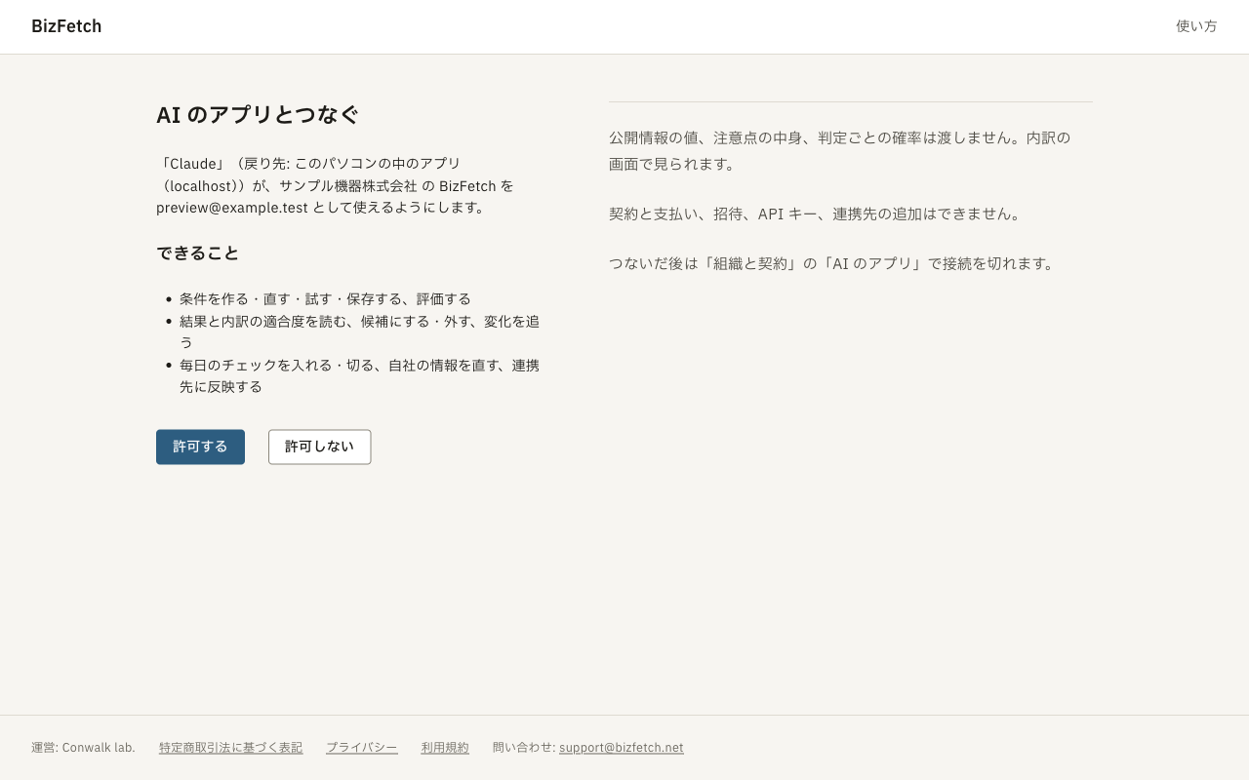The height and width of the screenshot is (780, 1249).
Task: Click the できること subheading
Action: tap(197, 253)
